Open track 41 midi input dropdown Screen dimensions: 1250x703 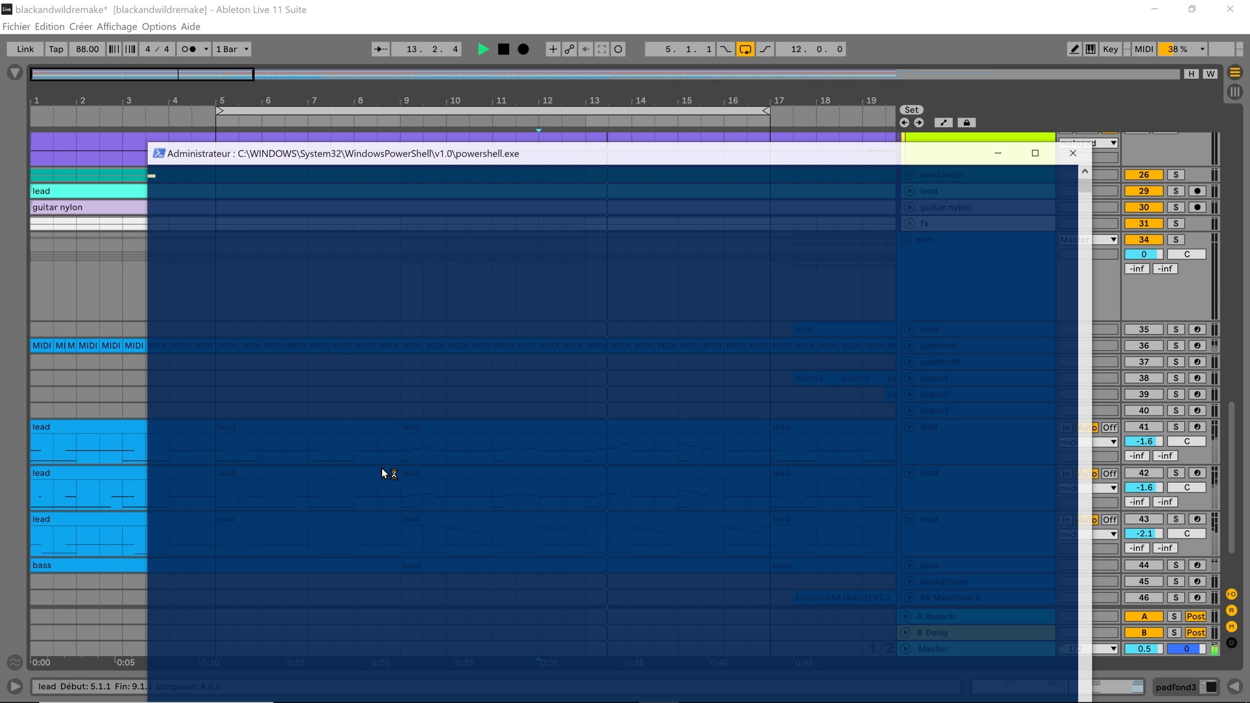(1089, 442)
